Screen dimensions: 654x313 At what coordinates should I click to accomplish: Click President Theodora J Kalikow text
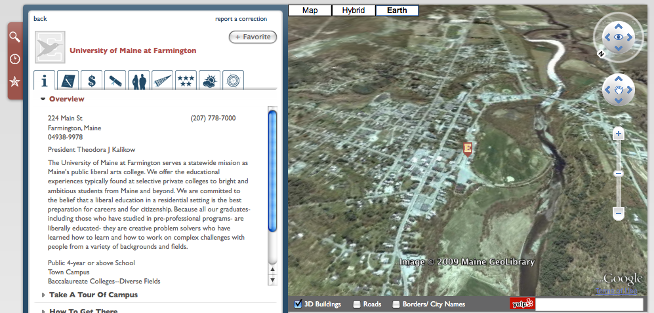point(91,149)
